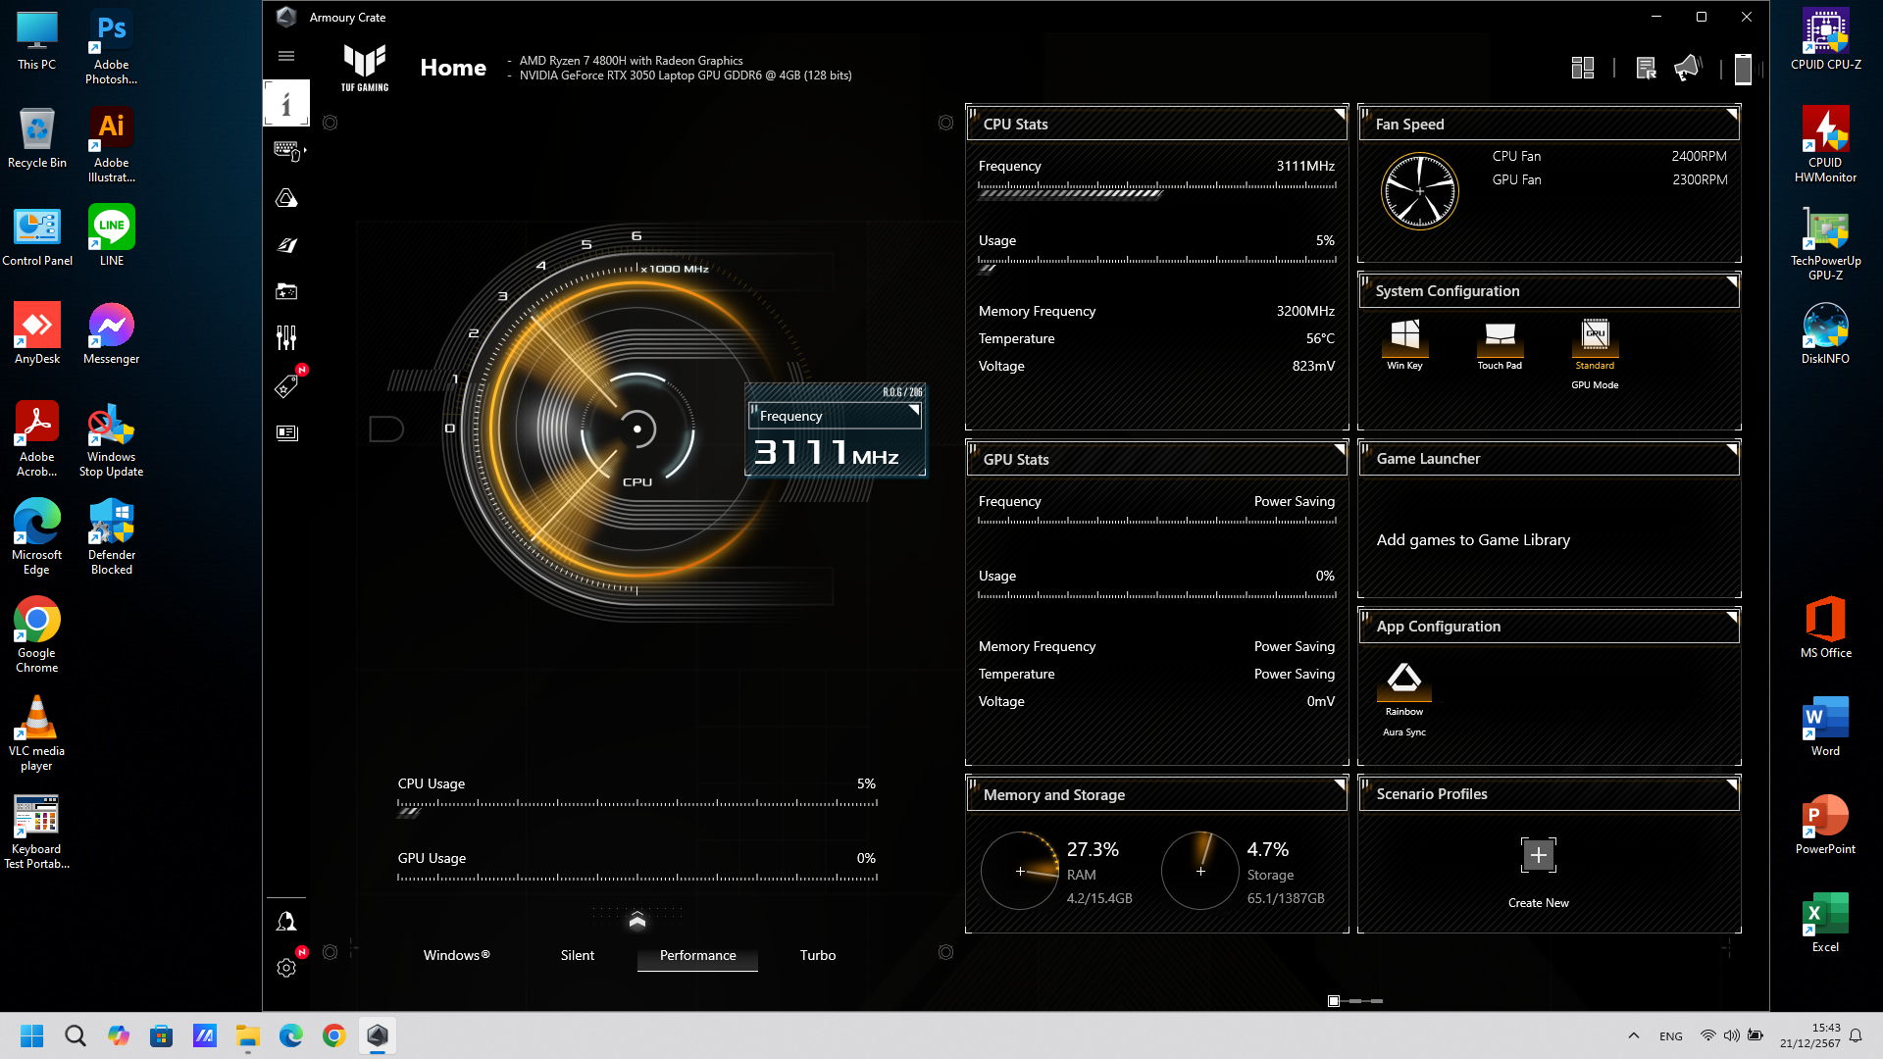1883x1059 pixels.
Task: Open the Windows Start button
Action: click(31, 1035)
